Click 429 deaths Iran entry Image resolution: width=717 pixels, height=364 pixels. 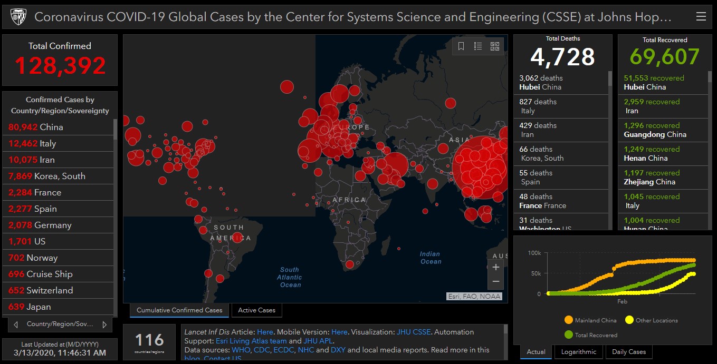(x=561, y=130)
